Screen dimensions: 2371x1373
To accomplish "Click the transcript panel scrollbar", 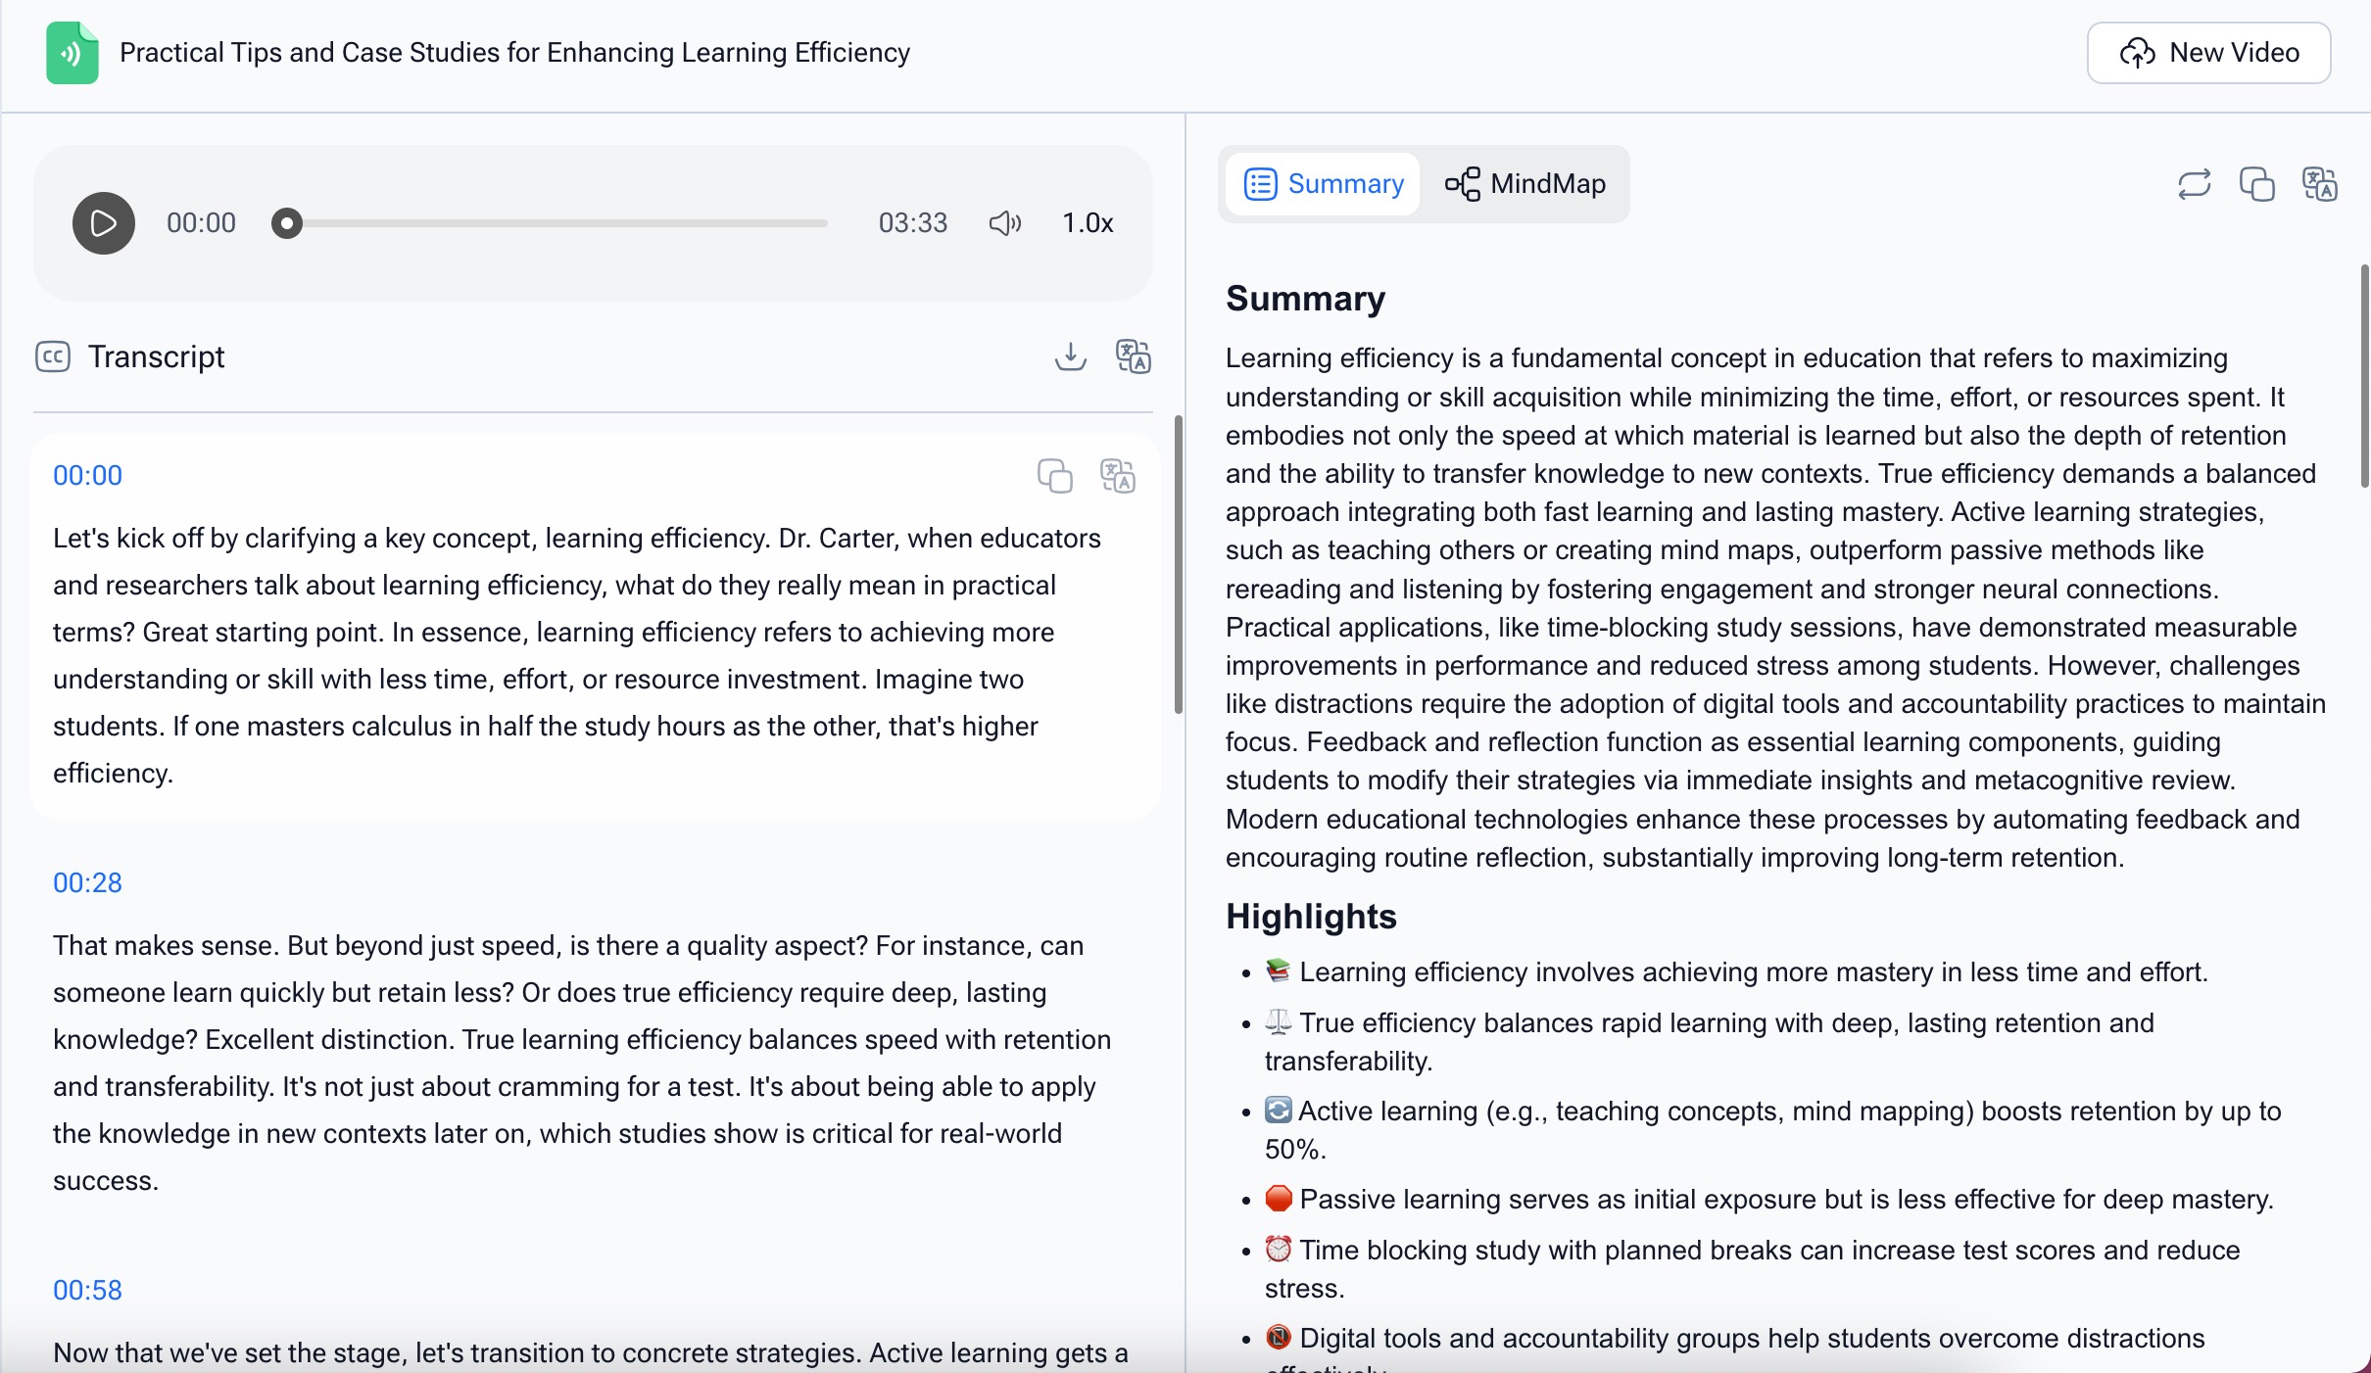I will (x=1178, y=564).
